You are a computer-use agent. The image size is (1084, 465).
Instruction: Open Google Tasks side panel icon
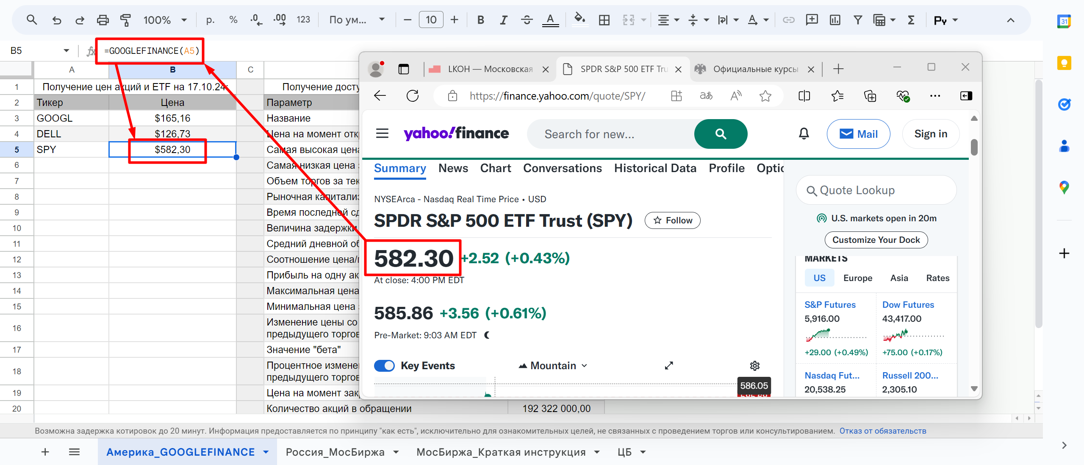[1064, 104]
